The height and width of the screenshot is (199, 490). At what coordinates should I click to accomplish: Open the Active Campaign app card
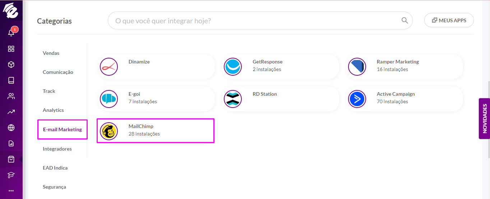(x=404, y=99)
